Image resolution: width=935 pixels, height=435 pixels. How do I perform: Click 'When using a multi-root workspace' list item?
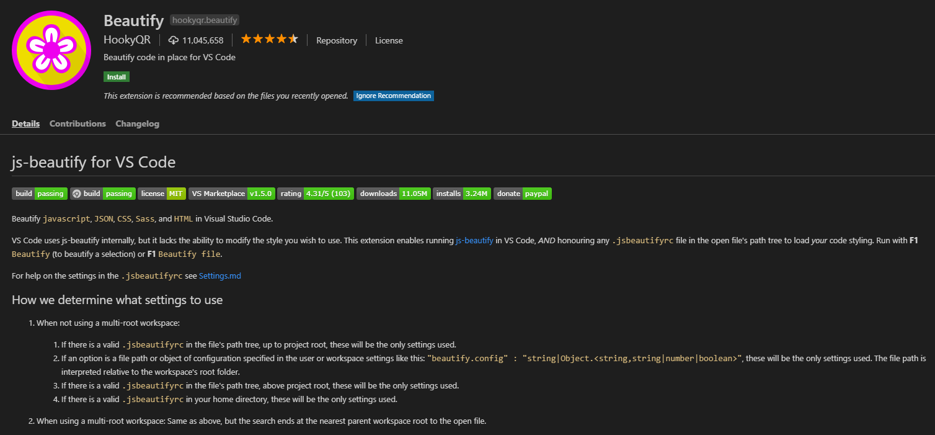262,421
